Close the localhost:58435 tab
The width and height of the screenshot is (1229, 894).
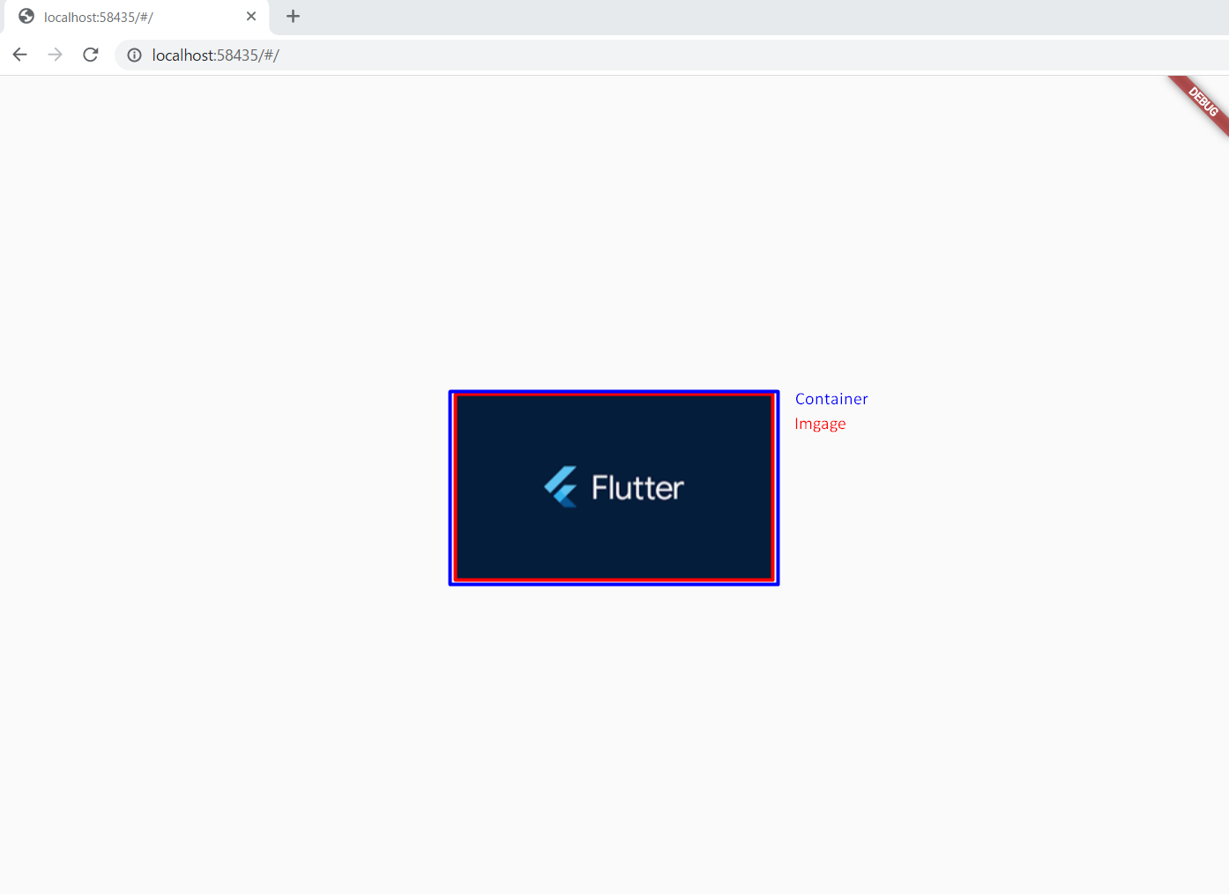pos(251,16)
